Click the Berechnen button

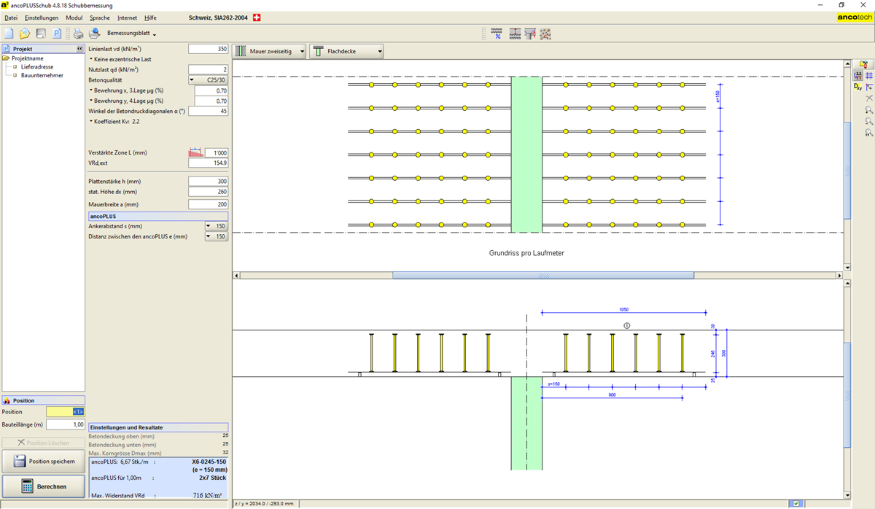click(43, 486)
